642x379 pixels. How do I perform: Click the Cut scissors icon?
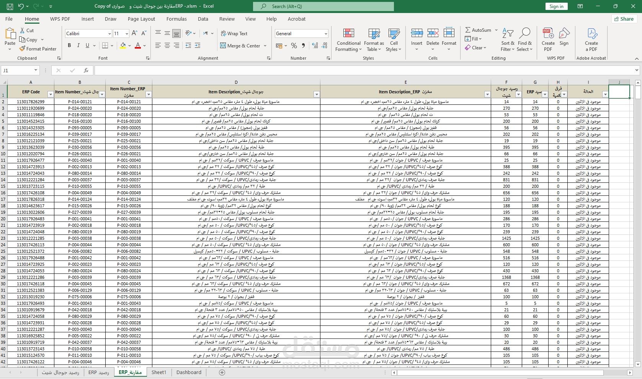pos(22,30)
